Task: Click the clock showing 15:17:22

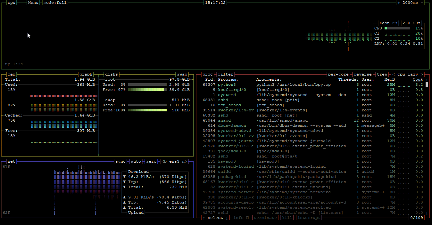Action: coord(215,3)
